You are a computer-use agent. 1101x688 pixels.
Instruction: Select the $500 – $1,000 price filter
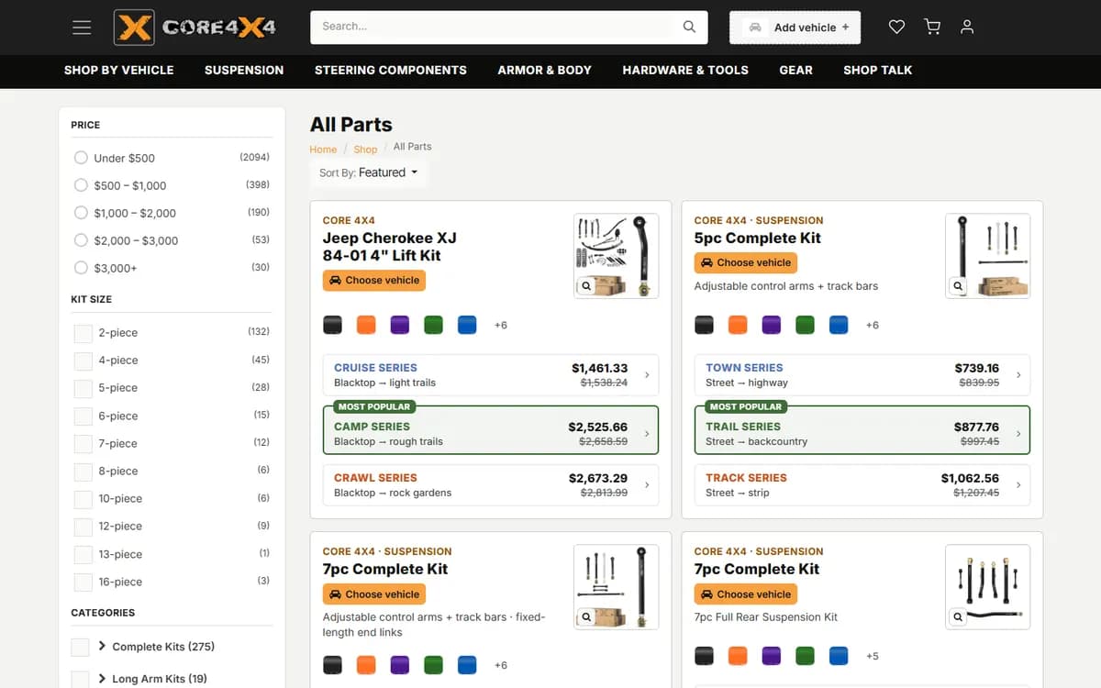point(81,185)
